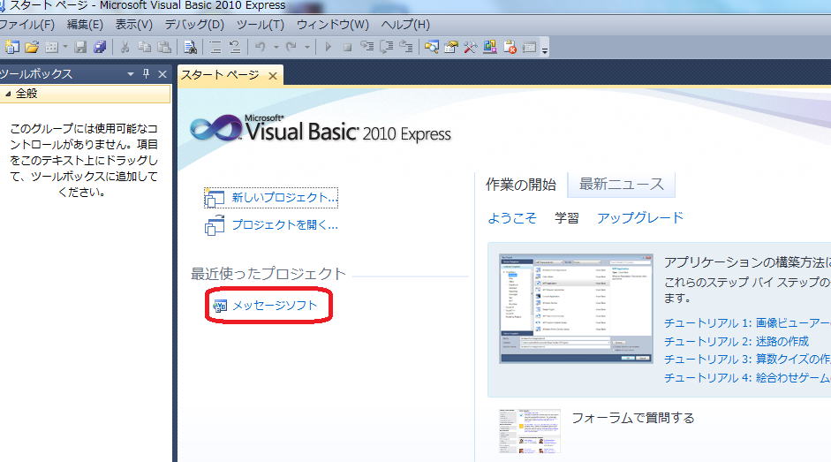Open チュートリアル 2: 迷路の作成 link
The width and height of the screenshot is (831, 462).
737,341
